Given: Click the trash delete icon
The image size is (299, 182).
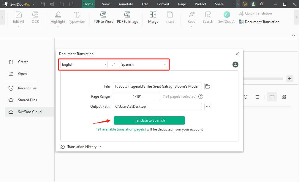Looking at the screenshot, I should 257,97.
